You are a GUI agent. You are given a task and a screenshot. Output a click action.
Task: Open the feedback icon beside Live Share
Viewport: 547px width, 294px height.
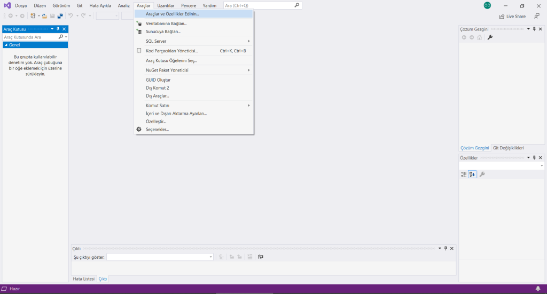tap(536, 17)
